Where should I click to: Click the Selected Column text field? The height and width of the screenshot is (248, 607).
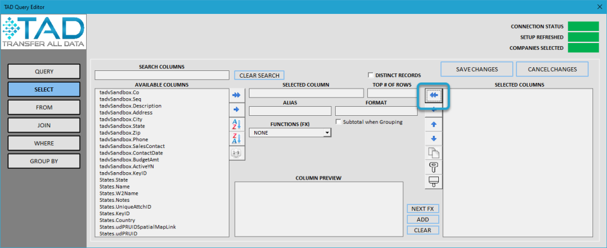pyautogui.click(x=306, y=93)
